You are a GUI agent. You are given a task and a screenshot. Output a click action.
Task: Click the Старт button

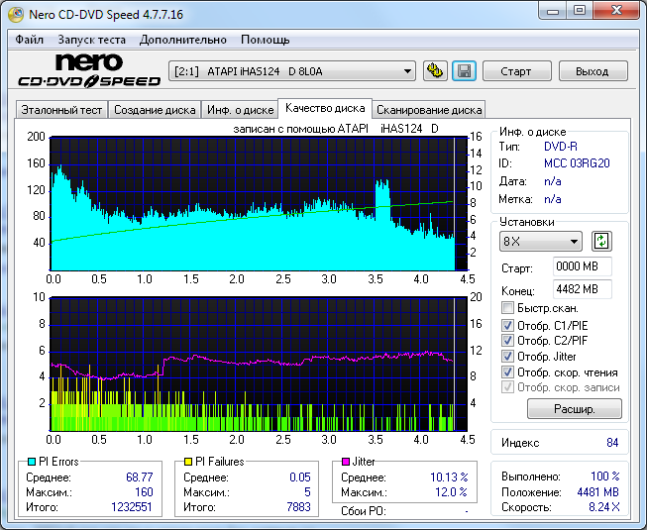coord(516,71)
